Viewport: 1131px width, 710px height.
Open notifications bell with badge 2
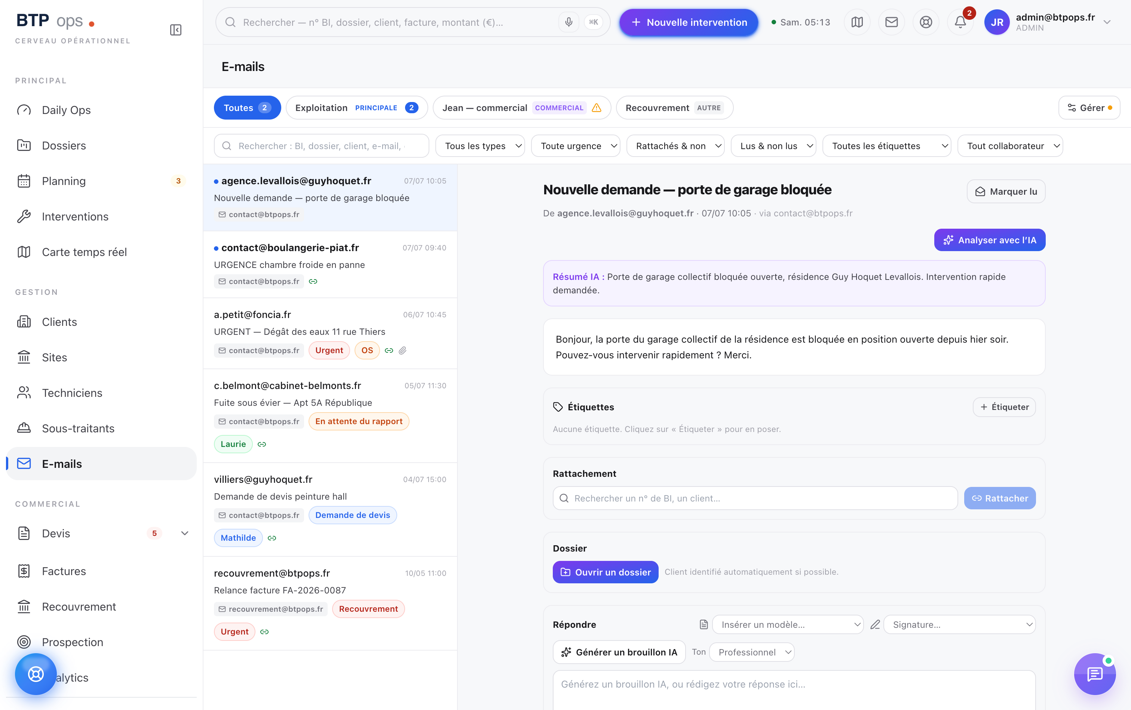click(960, 22)
